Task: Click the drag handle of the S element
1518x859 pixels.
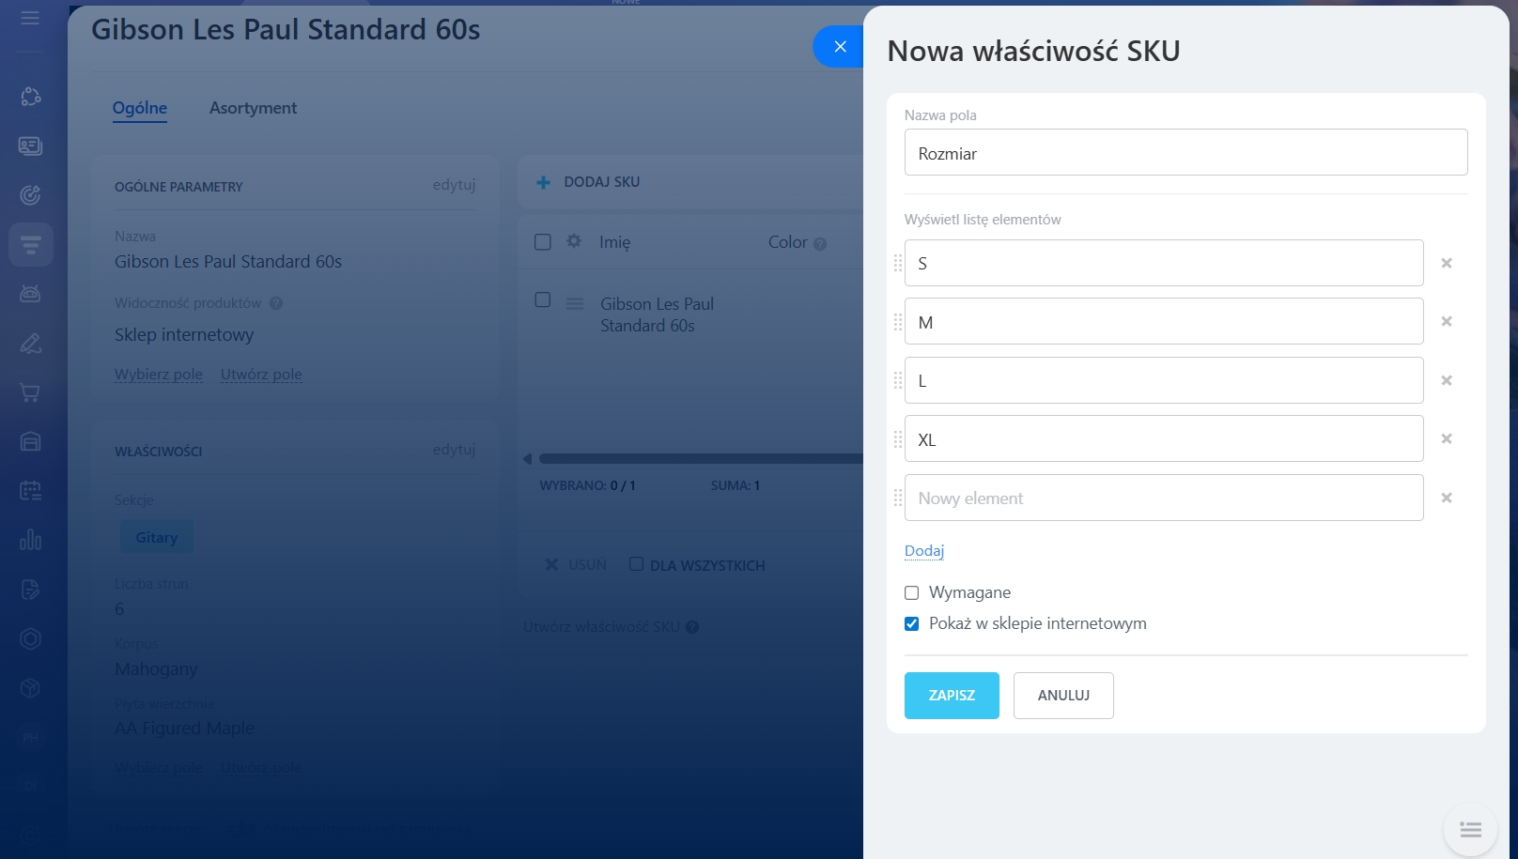Action: tap(898, 263)
